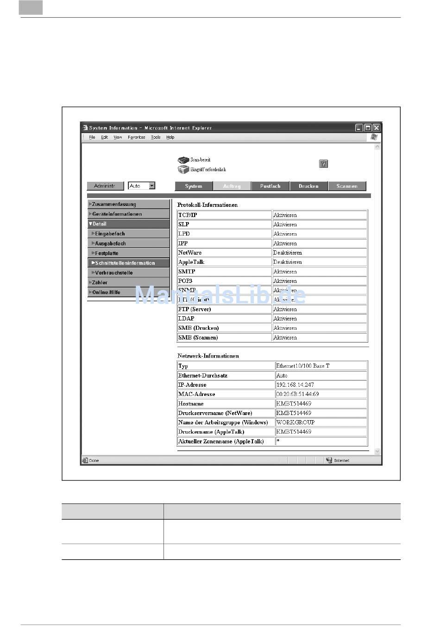
Task: Click the scroll down arrow of the page
Action: 377,451
